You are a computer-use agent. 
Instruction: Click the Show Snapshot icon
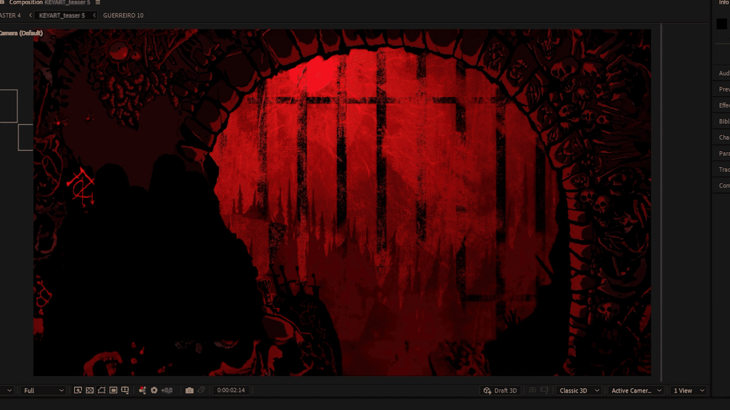point(202,390)
